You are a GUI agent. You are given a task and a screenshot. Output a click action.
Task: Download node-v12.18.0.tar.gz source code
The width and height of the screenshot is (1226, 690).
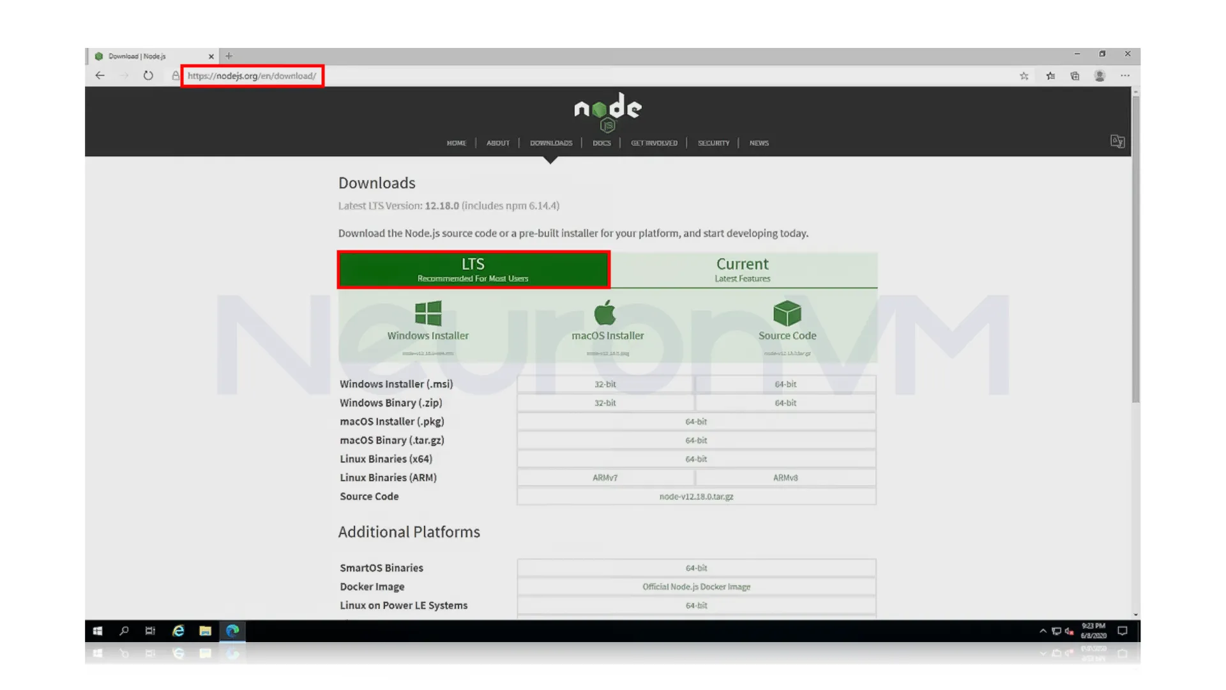click(696, 496)
